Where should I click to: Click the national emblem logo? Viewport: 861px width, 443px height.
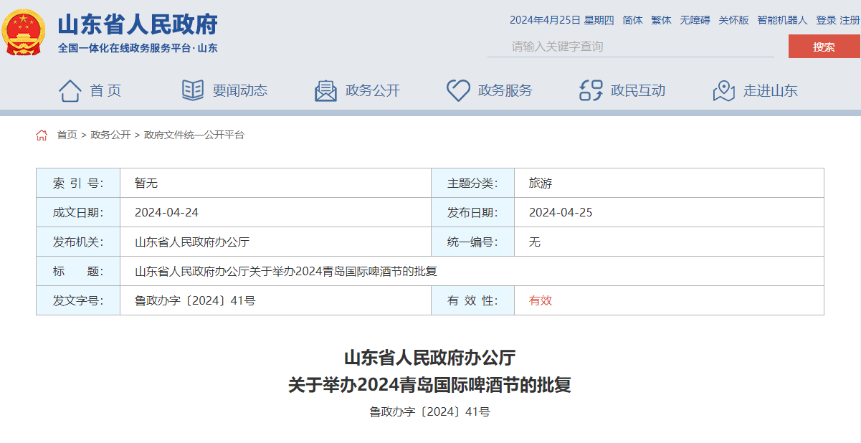23,32
